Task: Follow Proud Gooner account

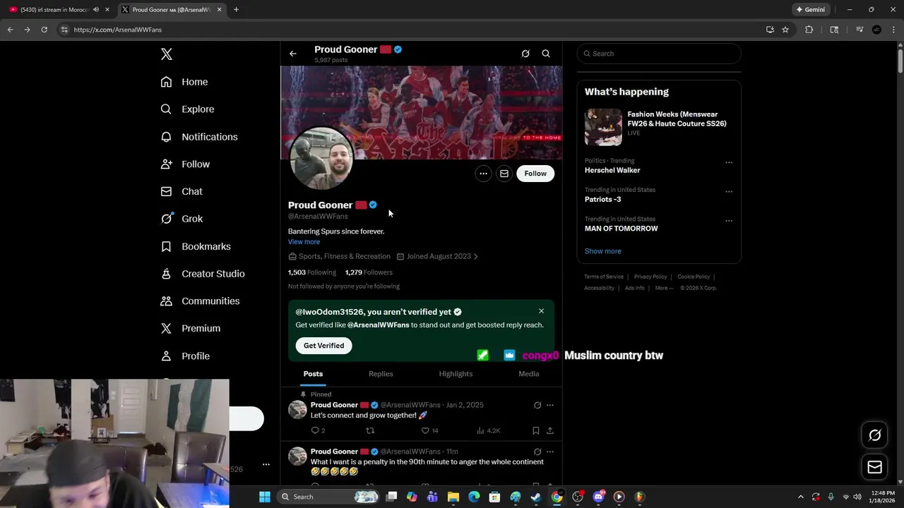Action: (x=535, y=174)
